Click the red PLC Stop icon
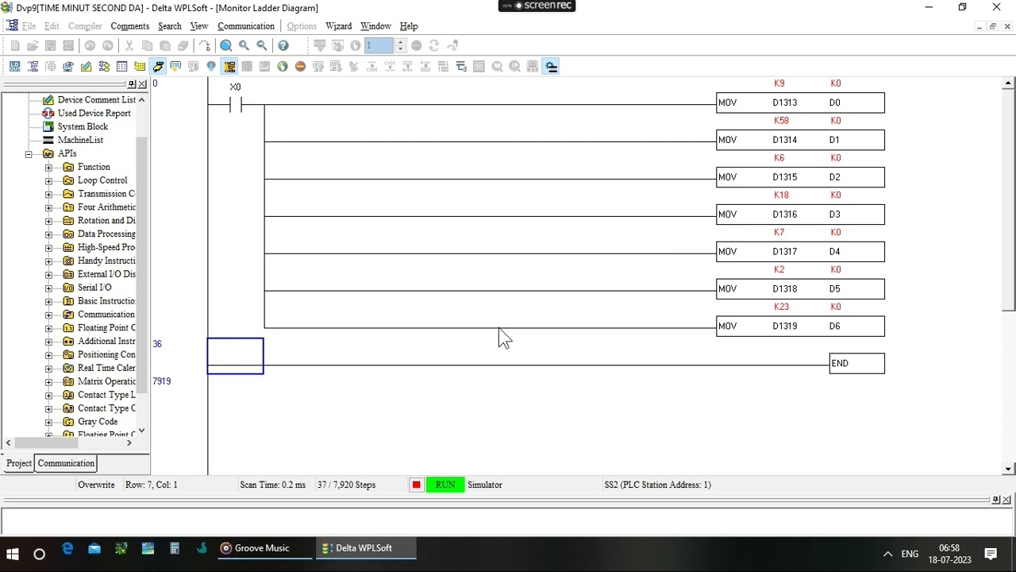Viewport: 1016px width, 572px height. (x=300, y=67)
